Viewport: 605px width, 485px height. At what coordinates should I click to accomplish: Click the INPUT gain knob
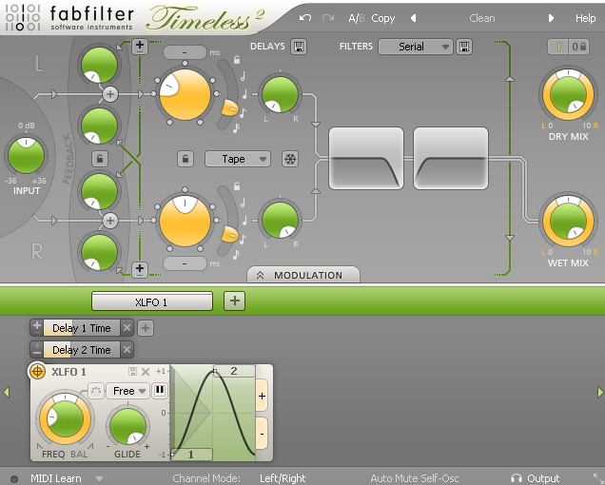click(x=26, y=155)
